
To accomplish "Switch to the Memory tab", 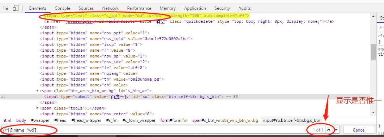I will pyautogui.click(x=167, y=8).
